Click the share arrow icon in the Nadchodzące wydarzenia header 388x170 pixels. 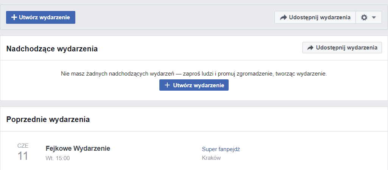[310, 48]
